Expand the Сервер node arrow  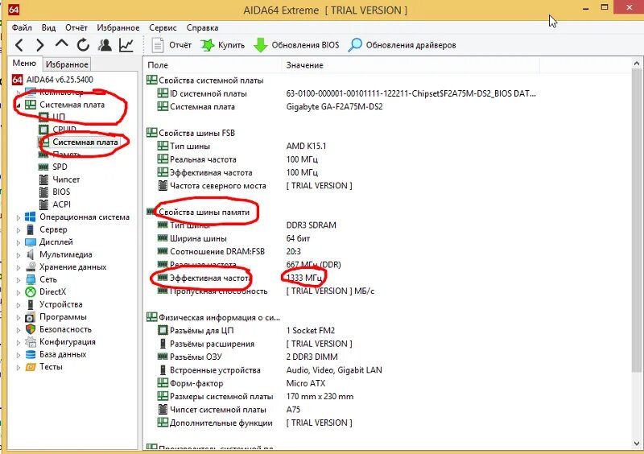click(18, 229)
